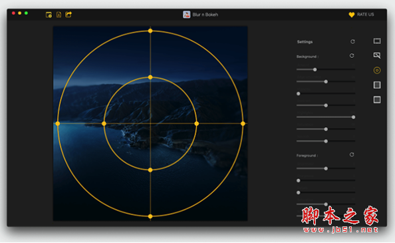Select the yellow radial blur tool icon

377,71
